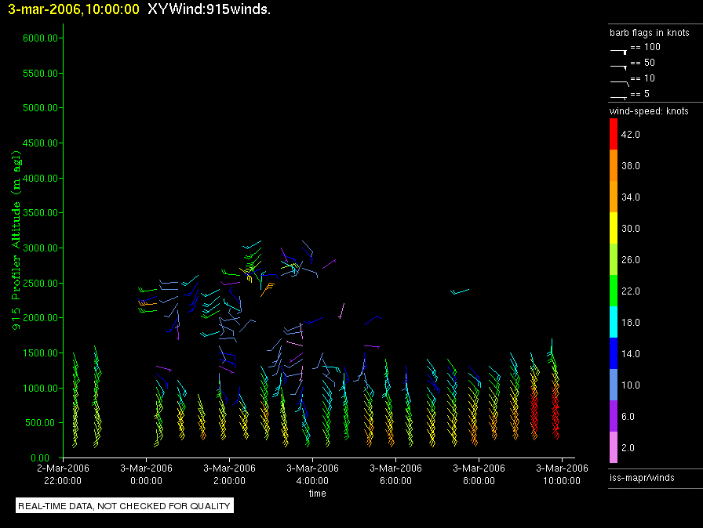
Task: Click the 1500.00 altitude tick label
Action: [x=40, y=353]
